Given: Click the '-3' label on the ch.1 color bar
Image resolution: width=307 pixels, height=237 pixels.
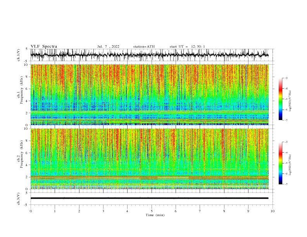Looking at the screenshot, I should pos(286,78).
